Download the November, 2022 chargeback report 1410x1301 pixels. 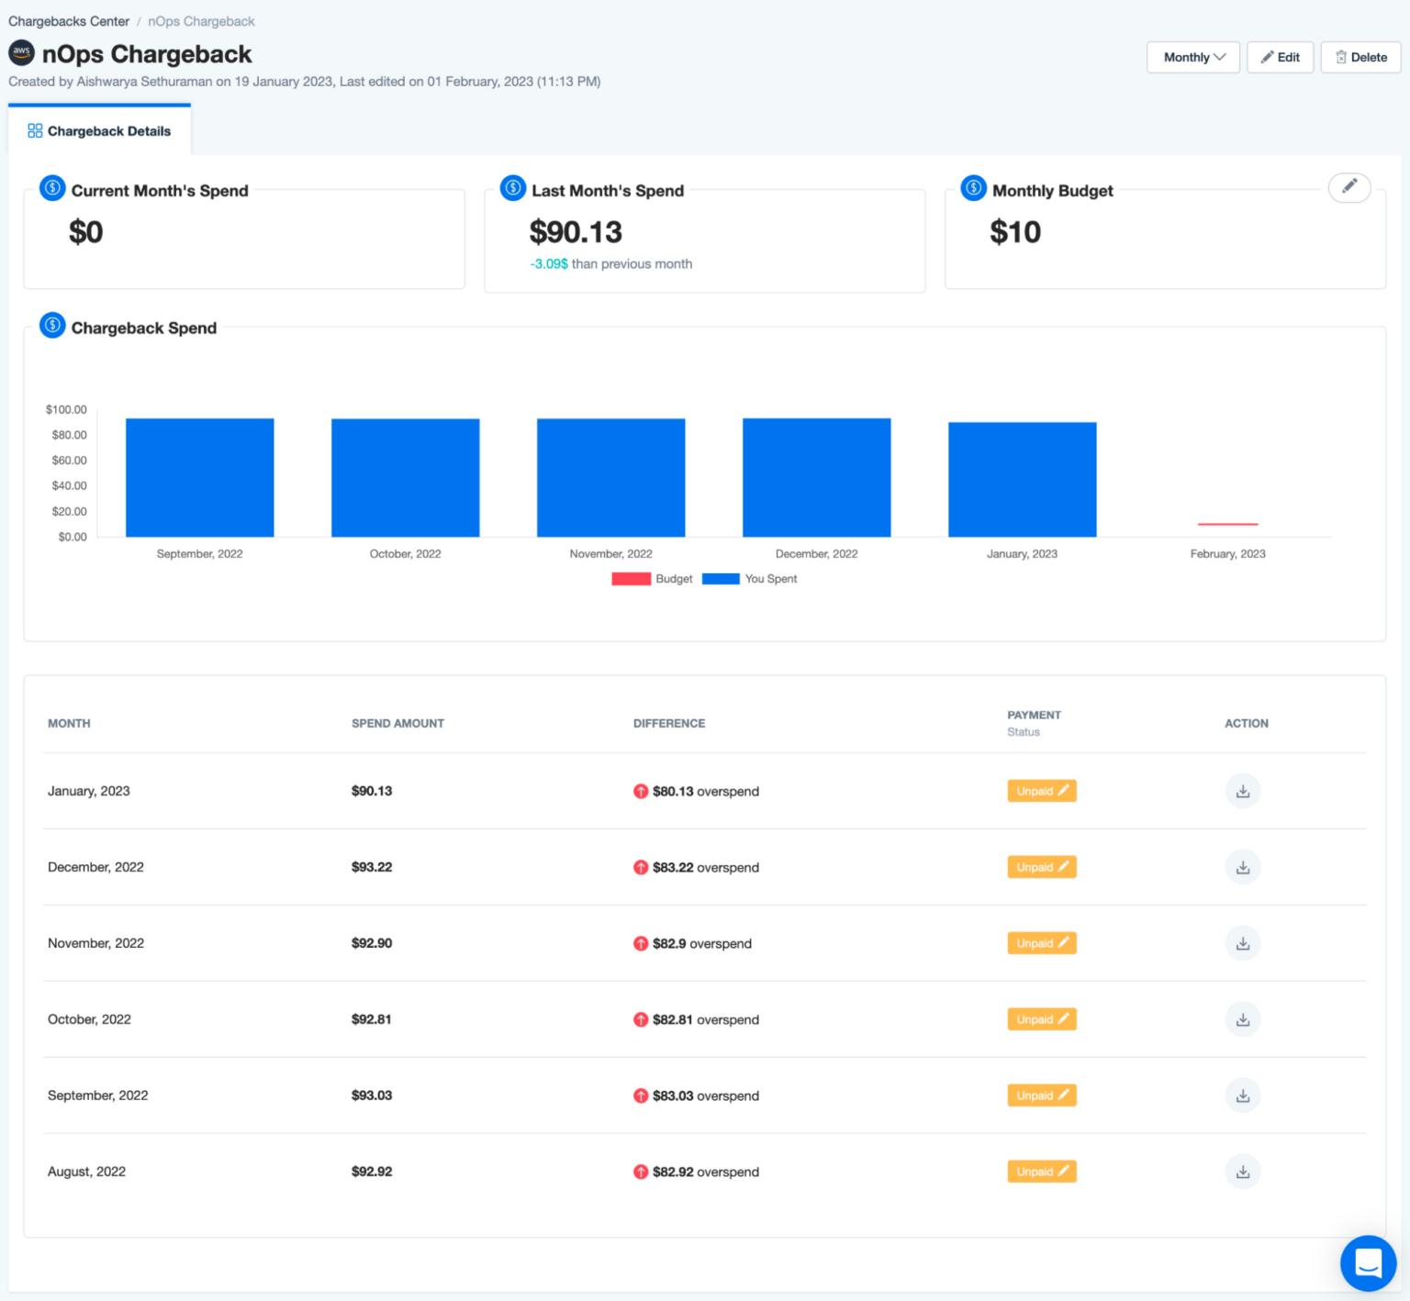point(1243,942)
